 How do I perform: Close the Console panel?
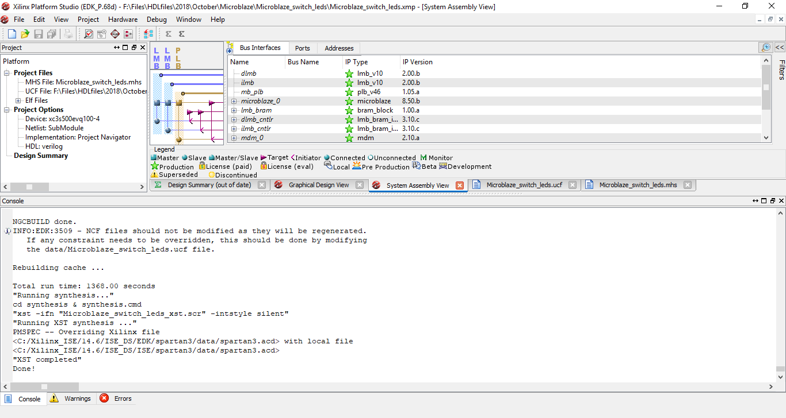[x=781, y=201]
